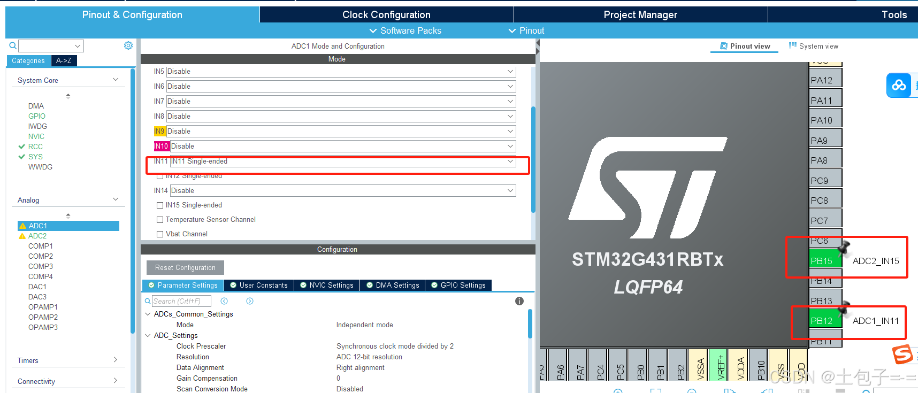Switch to Clock Configuration tab
Viewport: 918px width, 393px height.
coord(386,14)
